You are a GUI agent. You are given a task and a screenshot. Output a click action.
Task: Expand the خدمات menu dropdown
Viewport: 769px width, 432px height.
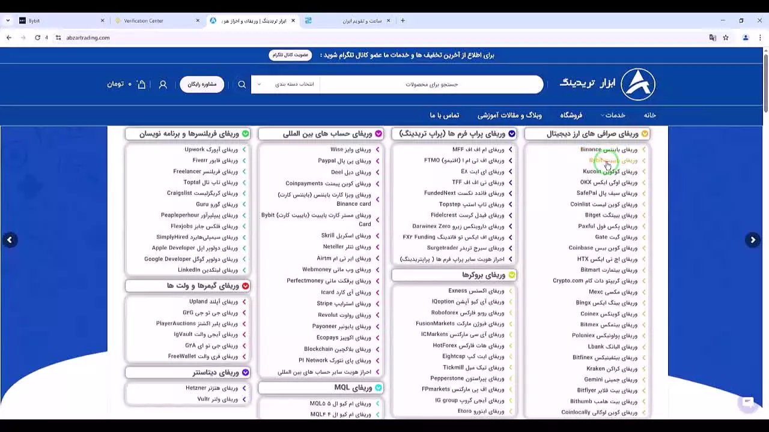pos(614,115)
